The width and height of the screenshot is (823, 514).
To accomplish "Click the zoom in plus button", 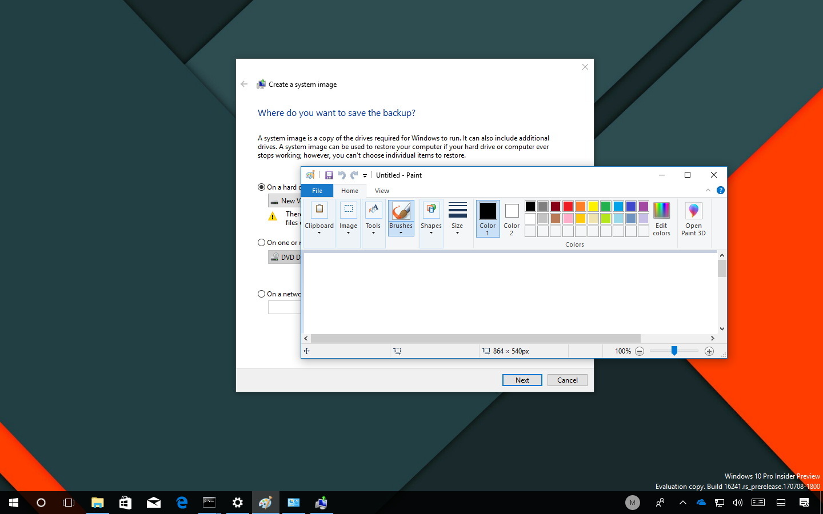I will pyautogui.click(x=709, y=351).
